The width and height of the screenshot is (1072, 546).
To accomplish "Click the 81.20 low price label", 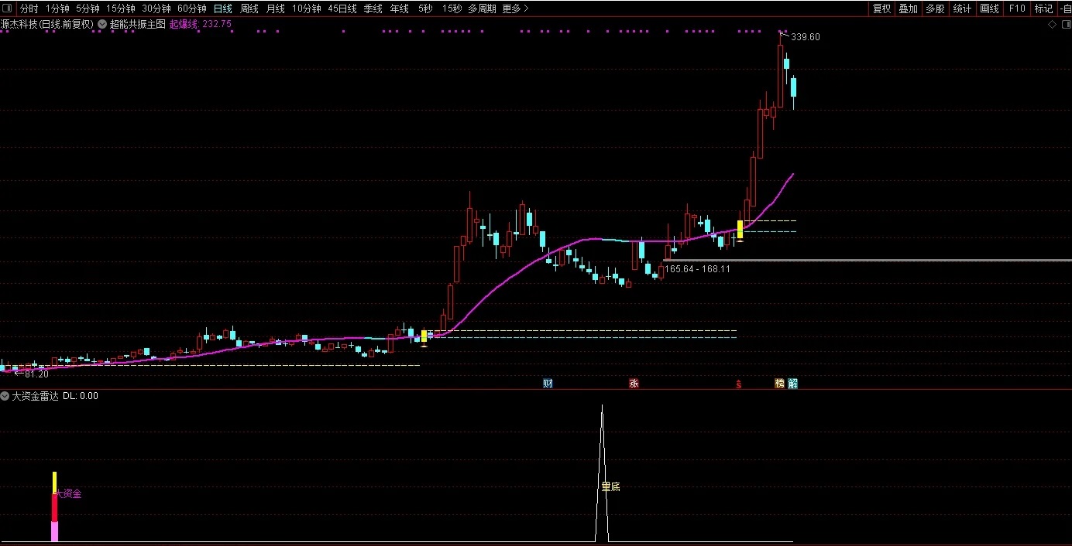I will coord(36,374).
